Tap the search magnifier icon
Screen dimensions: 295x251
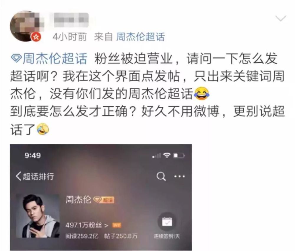point(161,176)
